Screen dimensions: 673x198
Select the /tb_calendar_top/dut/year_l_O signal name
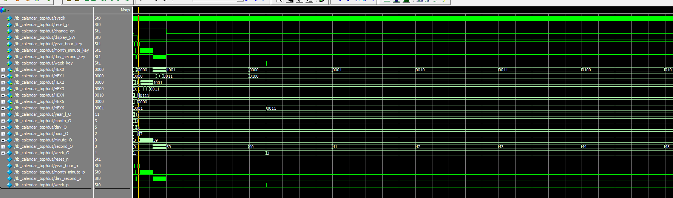coord(43,114)
